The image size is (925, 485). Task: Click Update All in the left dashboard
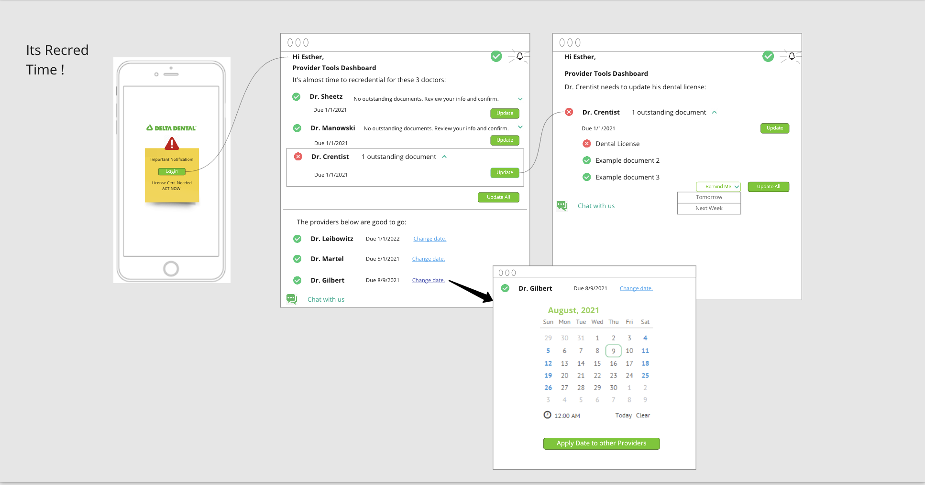pos(498,197)
